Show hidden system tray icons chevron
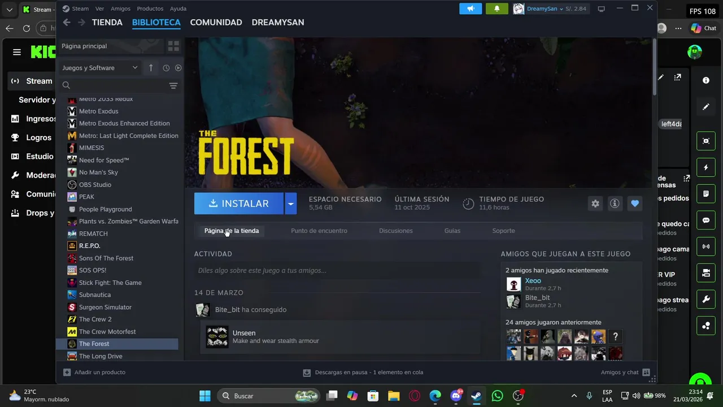This screenshot has height=407, width=723. (x=574, y=396)
